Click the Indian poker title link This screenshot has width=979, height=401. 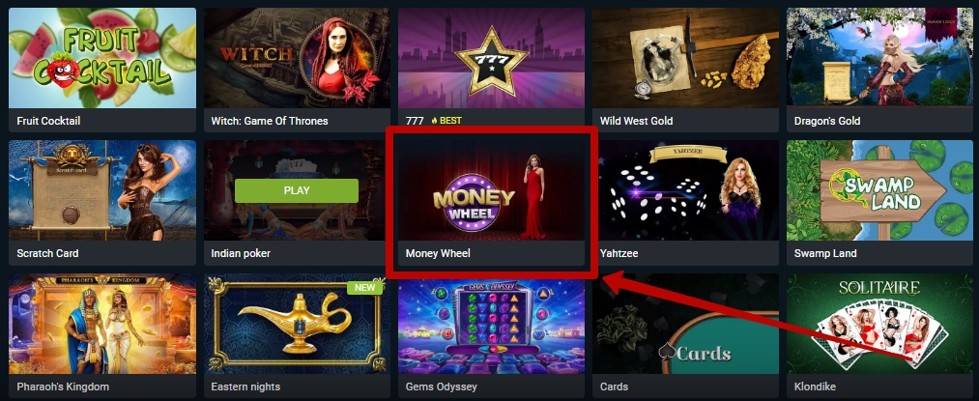(x=241, y=253)
